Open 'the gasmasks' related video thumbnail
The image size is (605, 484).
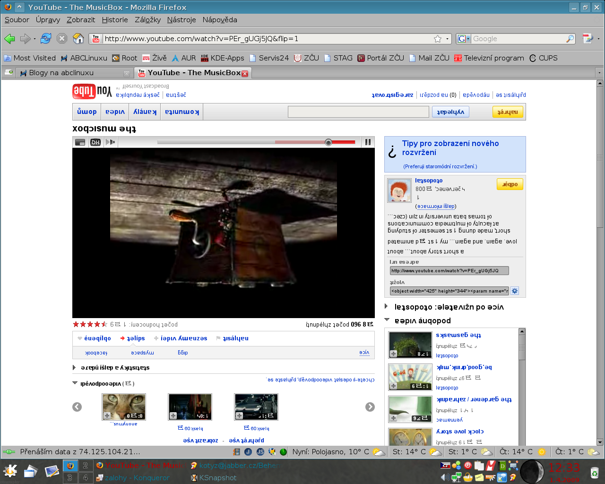pyautogui.click(x=410, y=345)
